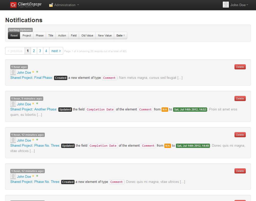Reset the sorting options
Image resolution: width=256 pixels, height=201 pixels.
pos(14,35)
